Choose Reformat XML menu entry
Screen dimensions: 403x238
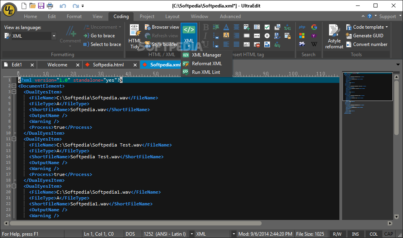pos(206,64)
